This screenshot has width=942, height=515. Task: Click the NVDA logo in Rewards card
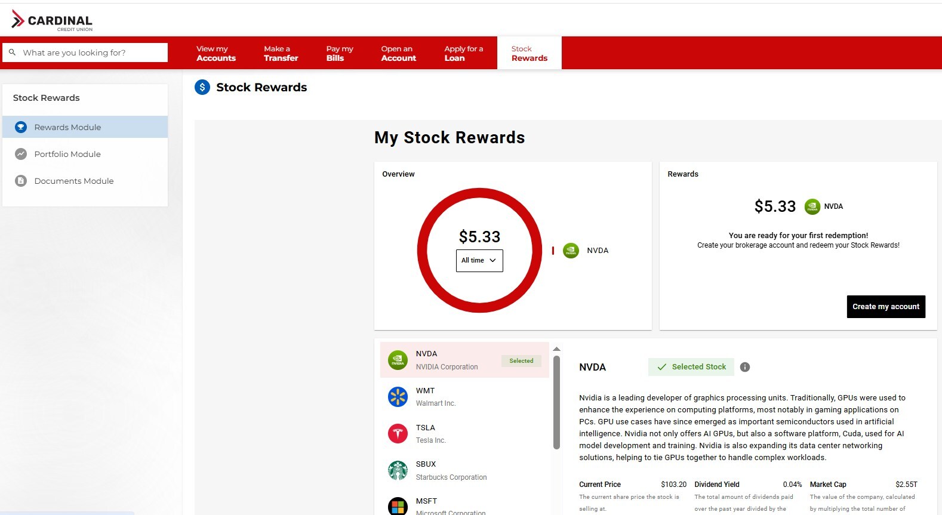812,206
